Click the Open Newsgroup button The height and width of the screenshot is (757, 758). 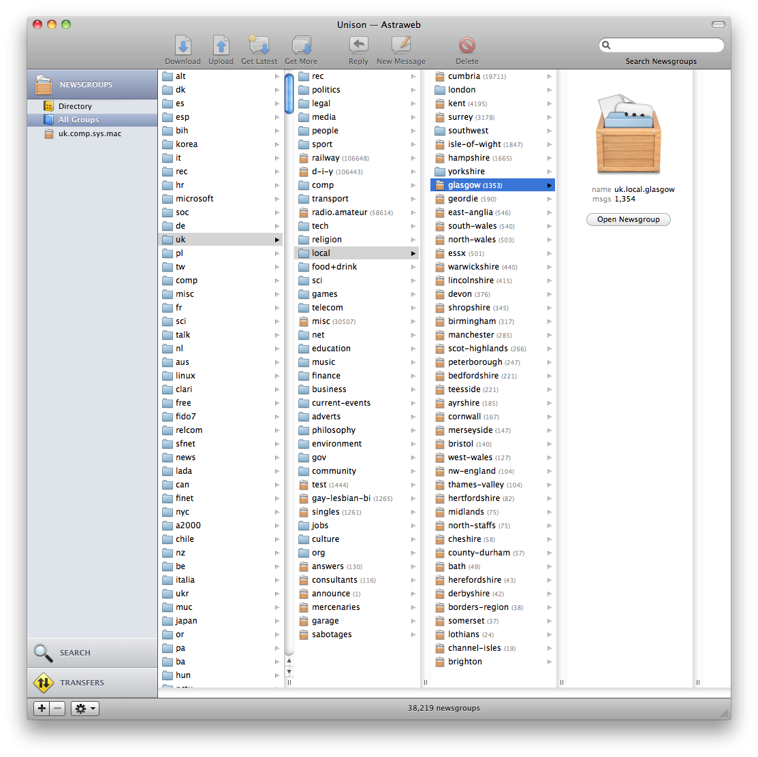628,219
